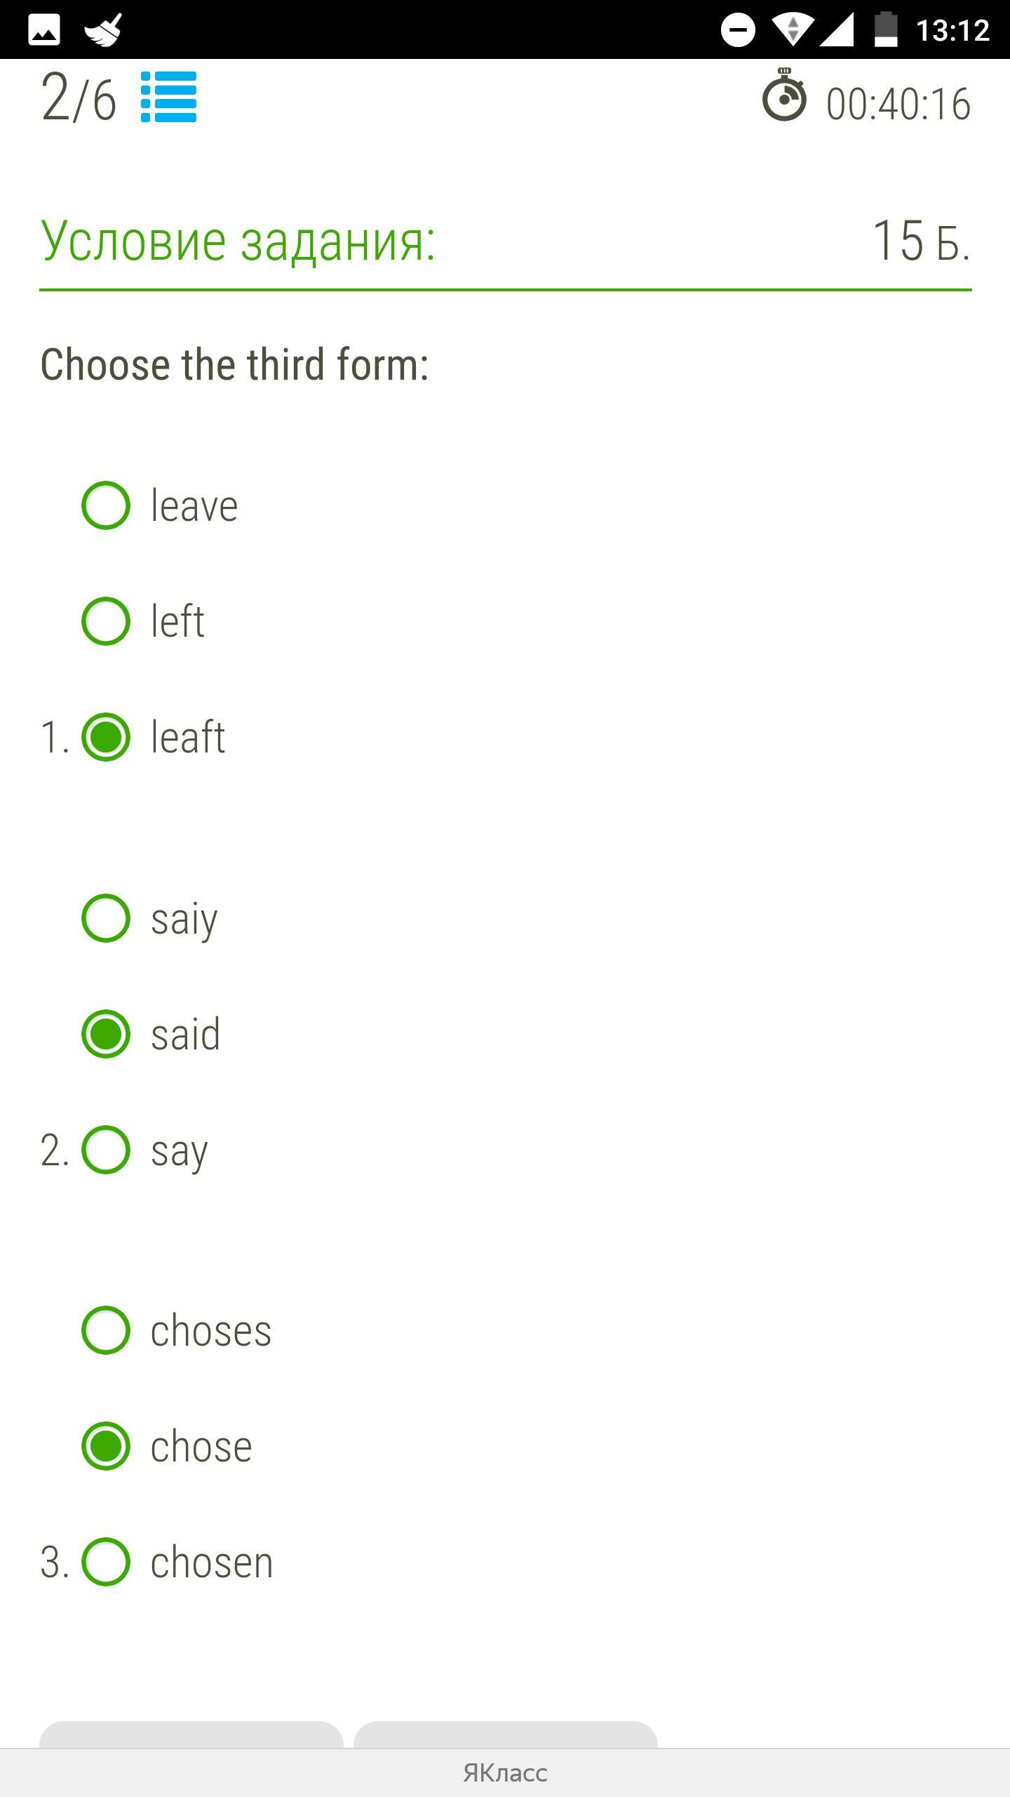Tap the cellular signal icon
The height and width of the screenshot is (1797, 1010).
837,30
